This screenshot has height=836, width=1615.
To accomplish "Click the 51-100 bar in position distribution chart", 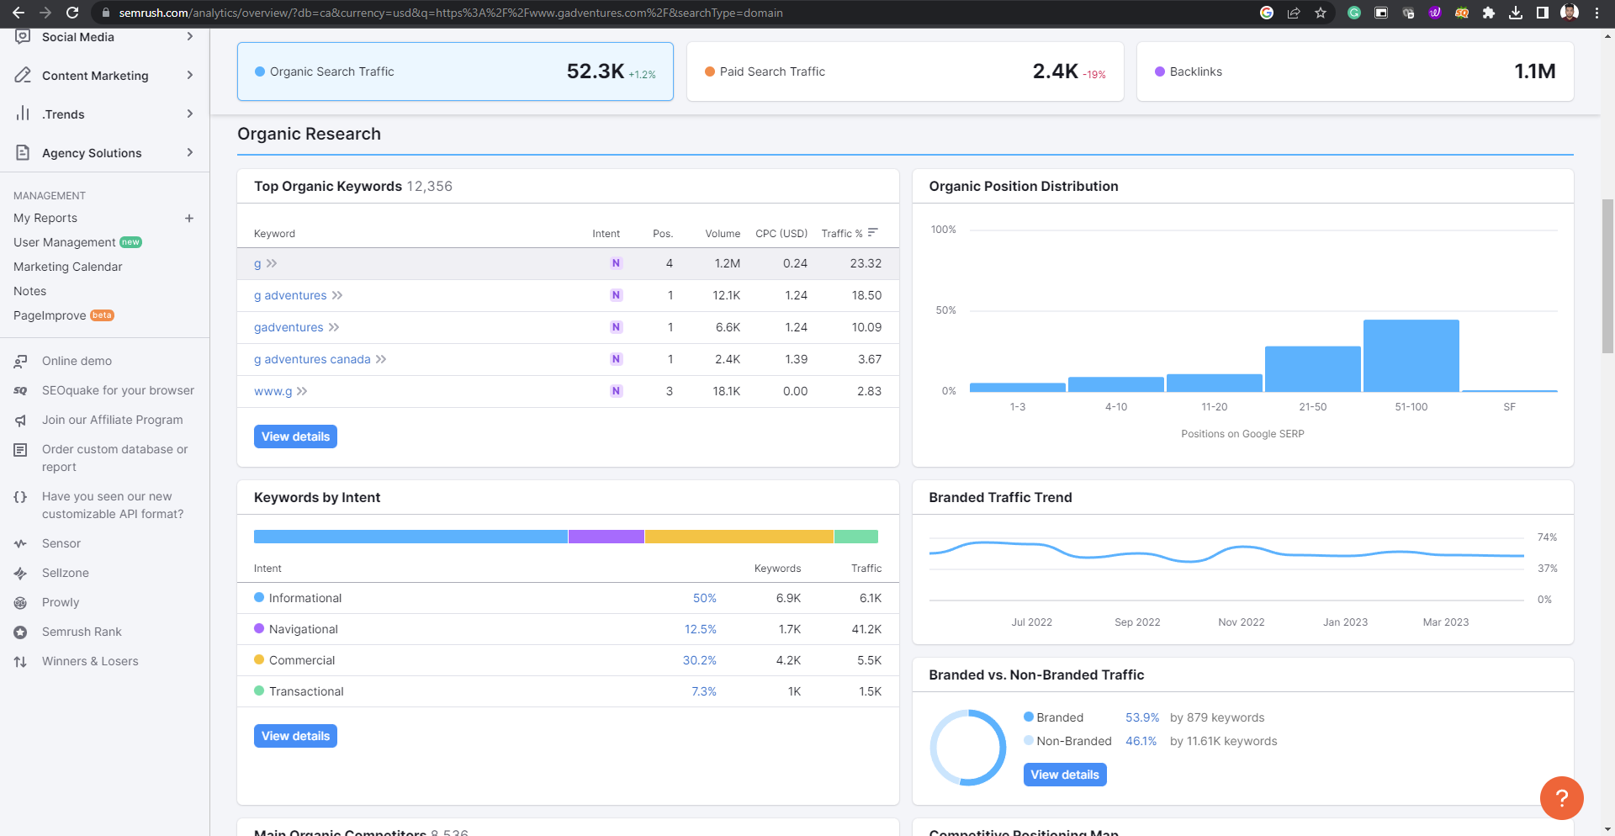I will [1411, 356].
